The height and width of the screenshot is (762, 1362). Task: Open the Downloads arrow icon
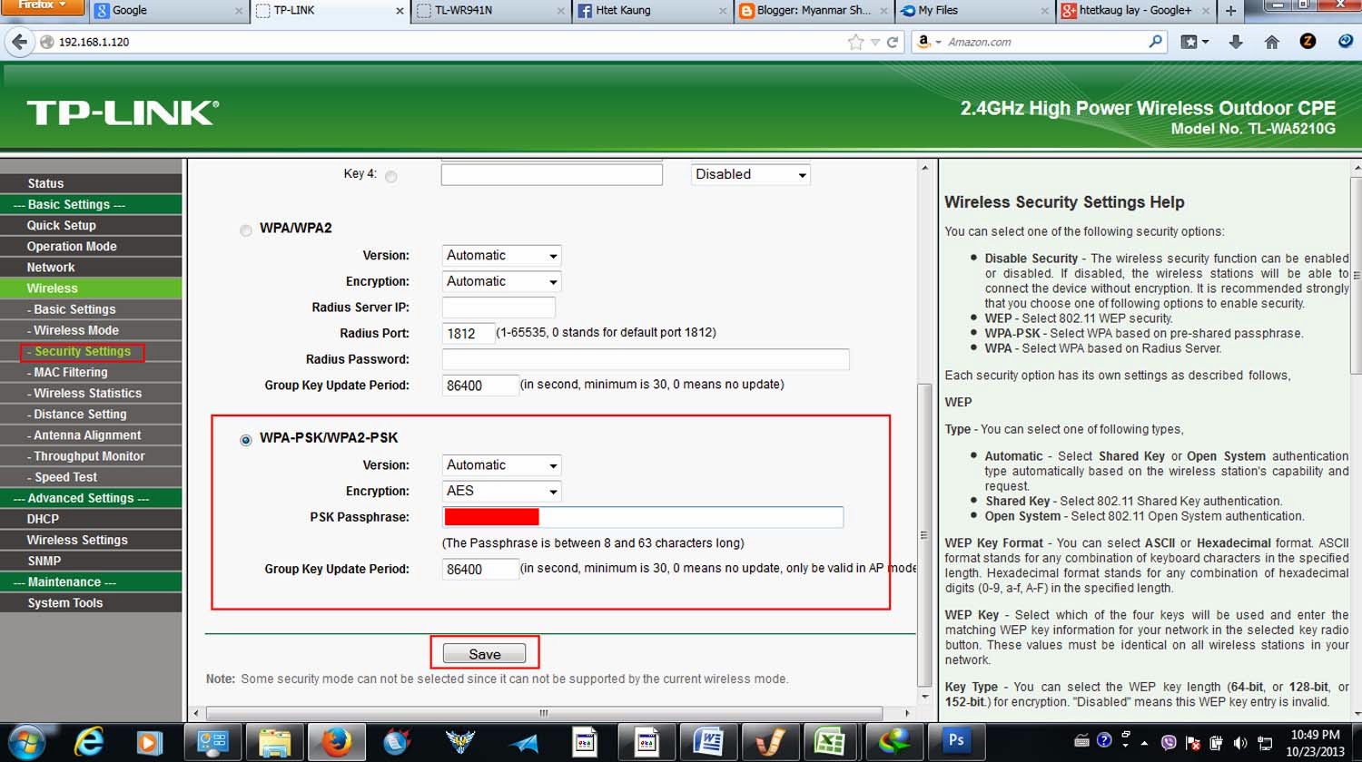(1236, 42)
